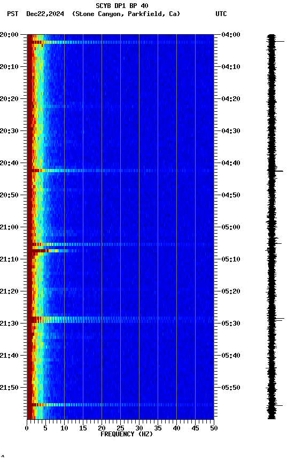Click "(Stone Canyon, Parkfield, Ca)" location text
Image resolution: width=295 pixels, height=462 pixels.
(126, 14)
